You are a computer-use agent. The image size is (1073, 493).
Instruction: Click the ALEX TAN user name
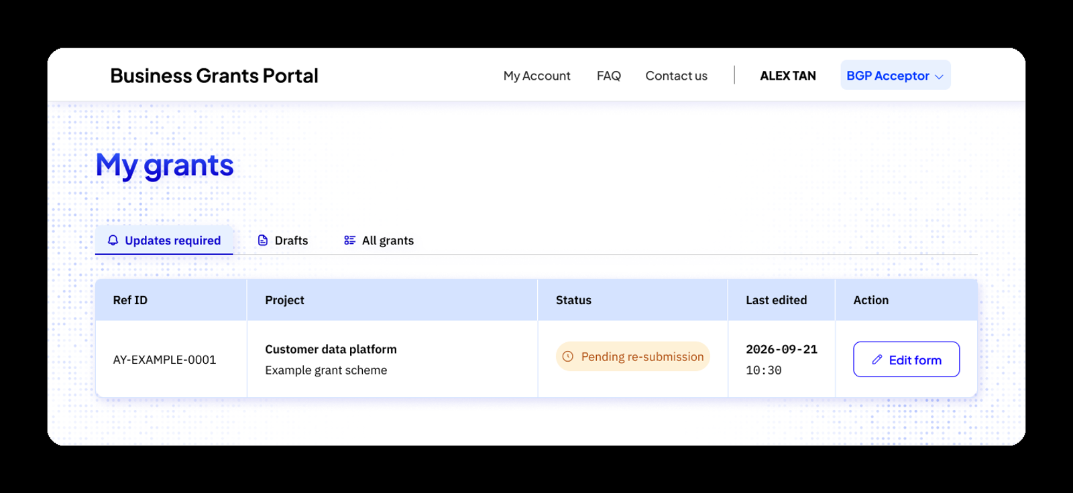pyautogui.click(x=788, y=76)
